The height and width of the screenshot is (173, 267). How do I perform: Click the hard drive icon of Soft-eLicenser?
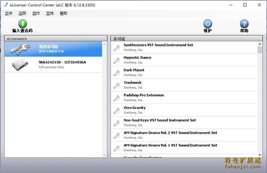20,65
